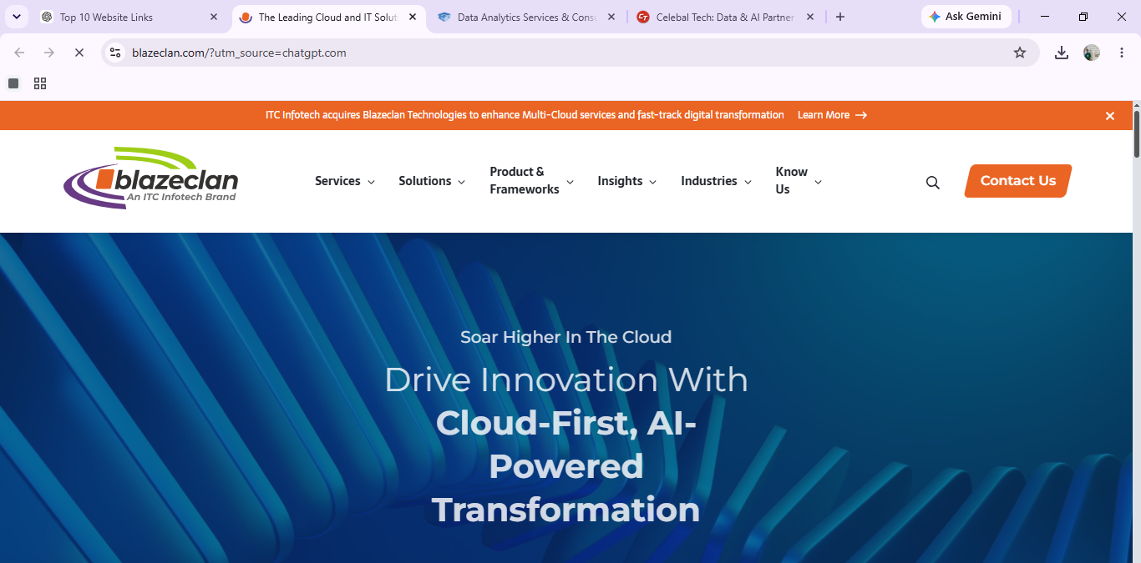Screen dimensions: 1141x563
Task: Expand the Services menu
Action: pyautogui.click(x=345, y=181)
